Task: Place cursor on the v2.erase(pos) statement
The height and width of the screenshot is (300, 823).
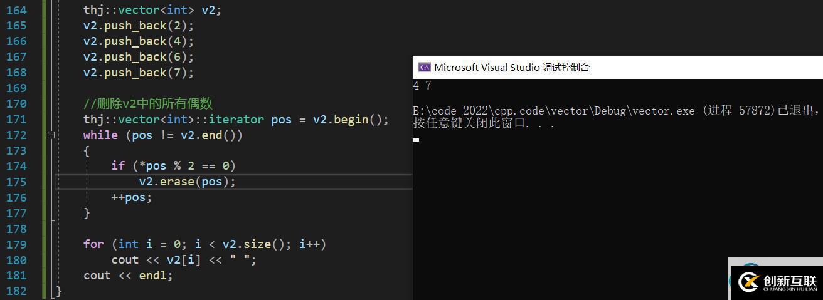Action: point(187,182)
